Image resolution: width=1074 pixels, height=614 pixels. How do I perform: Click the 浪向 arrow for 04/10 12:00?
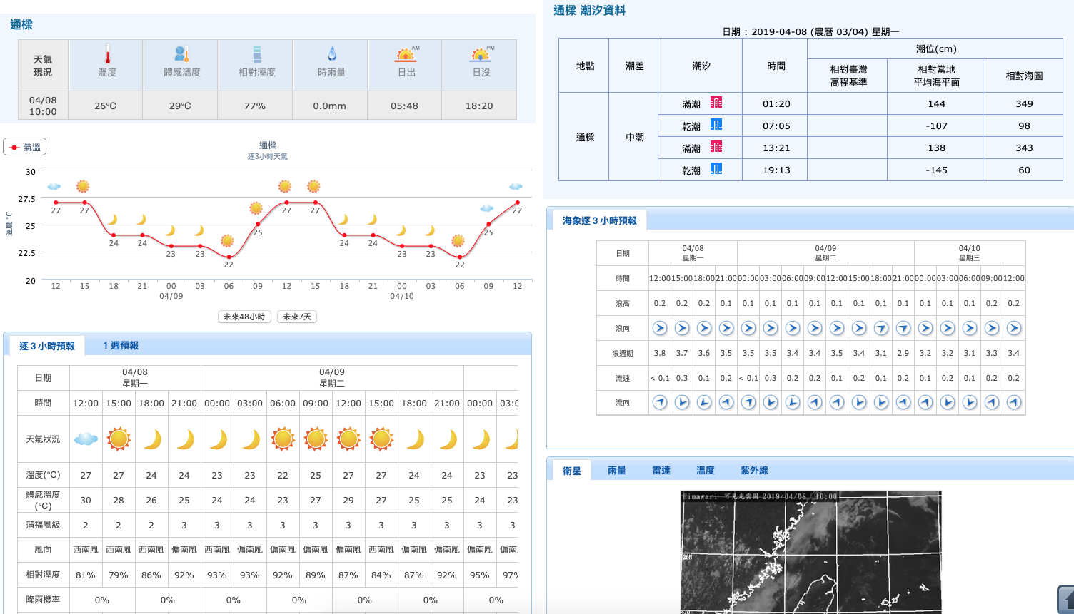pos(1014,328)
